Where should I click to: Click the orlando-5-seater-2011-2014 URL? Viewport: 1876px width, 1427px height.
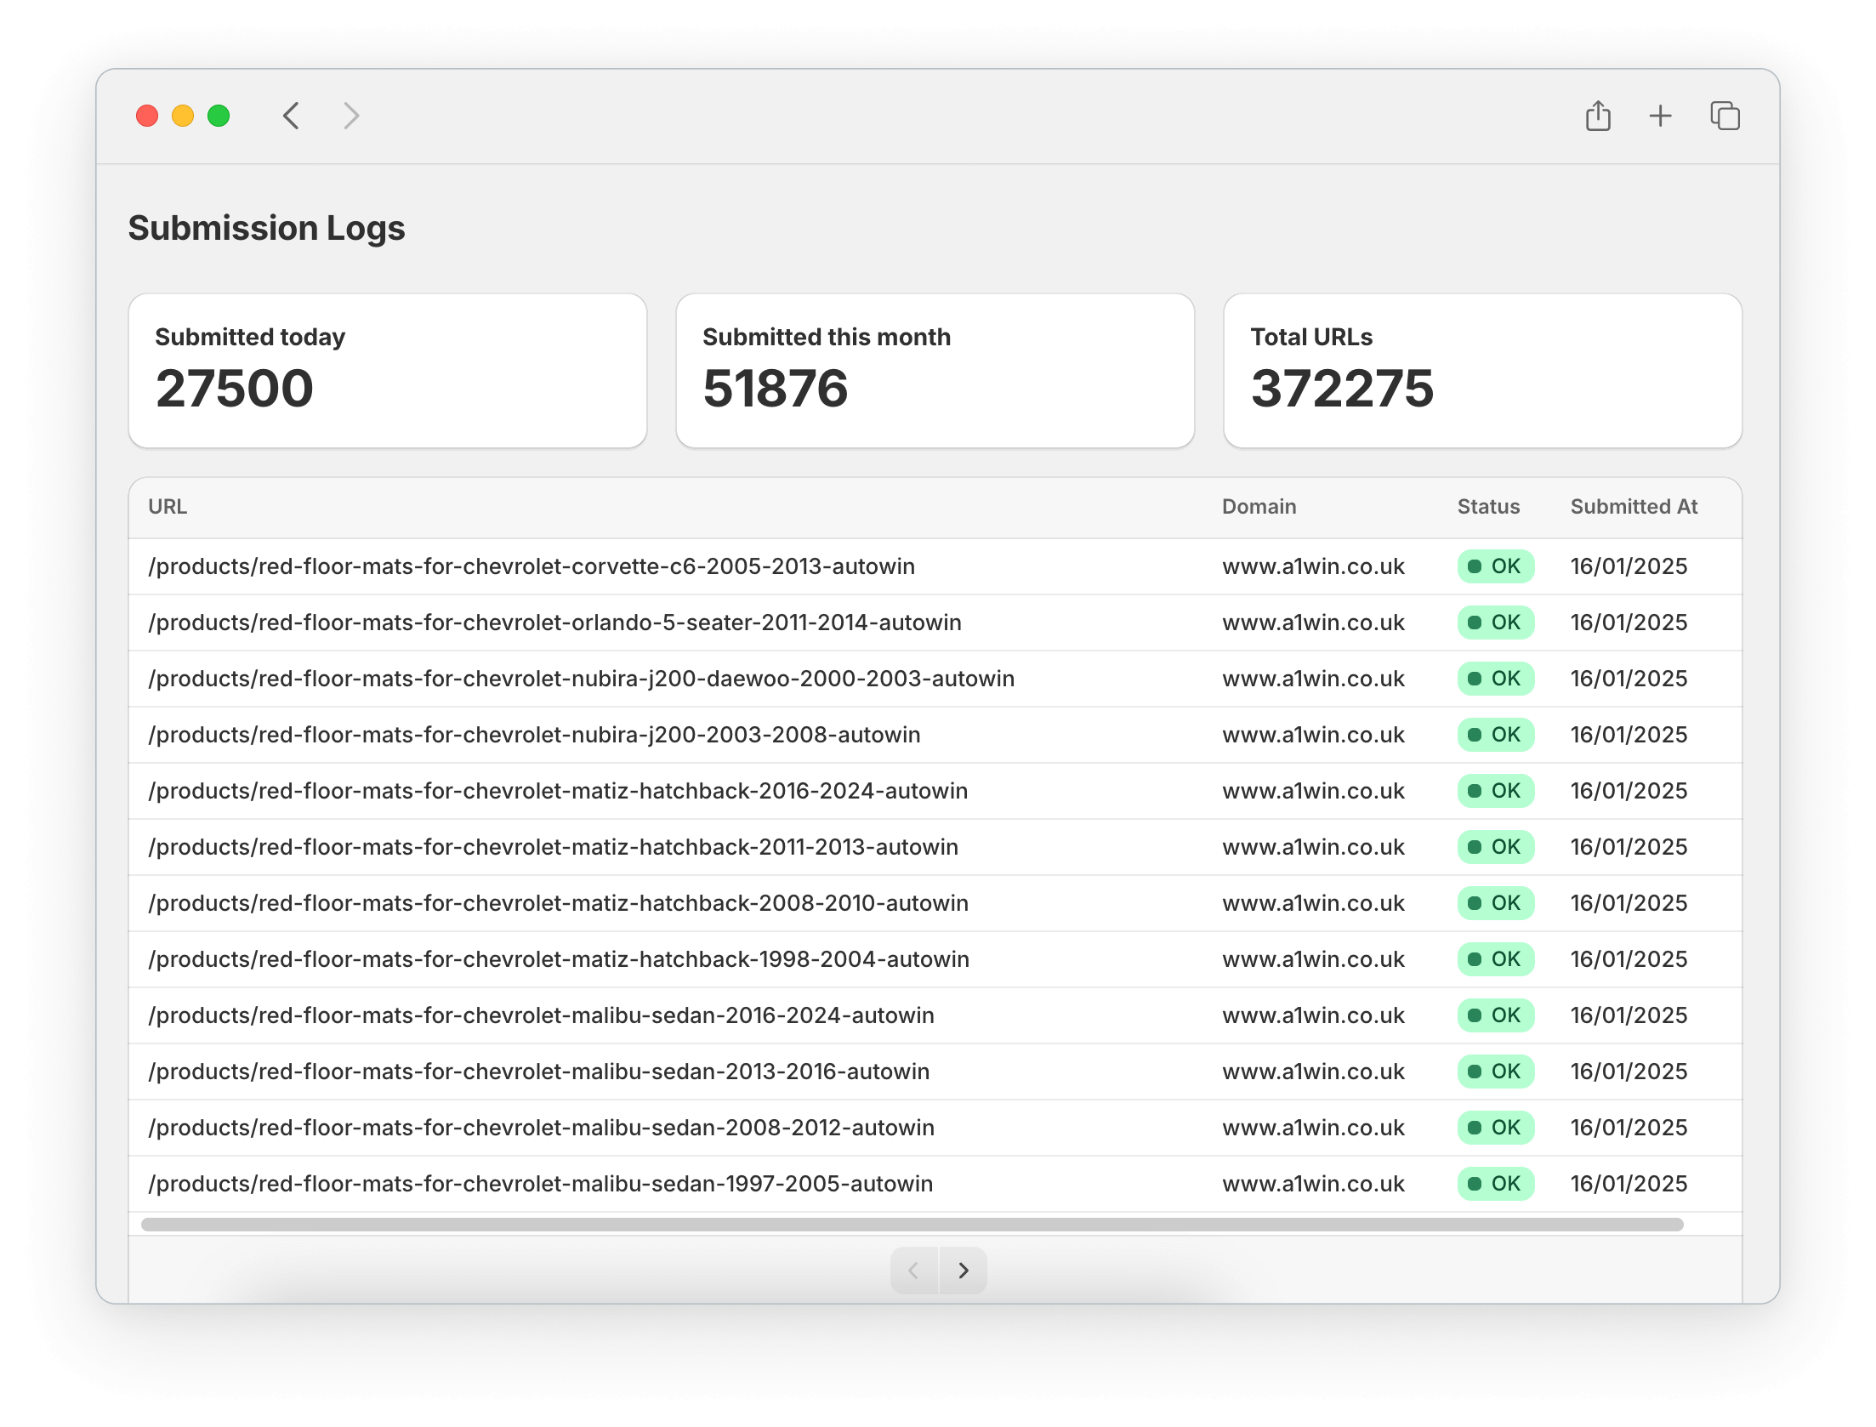(x=554, y=623)
